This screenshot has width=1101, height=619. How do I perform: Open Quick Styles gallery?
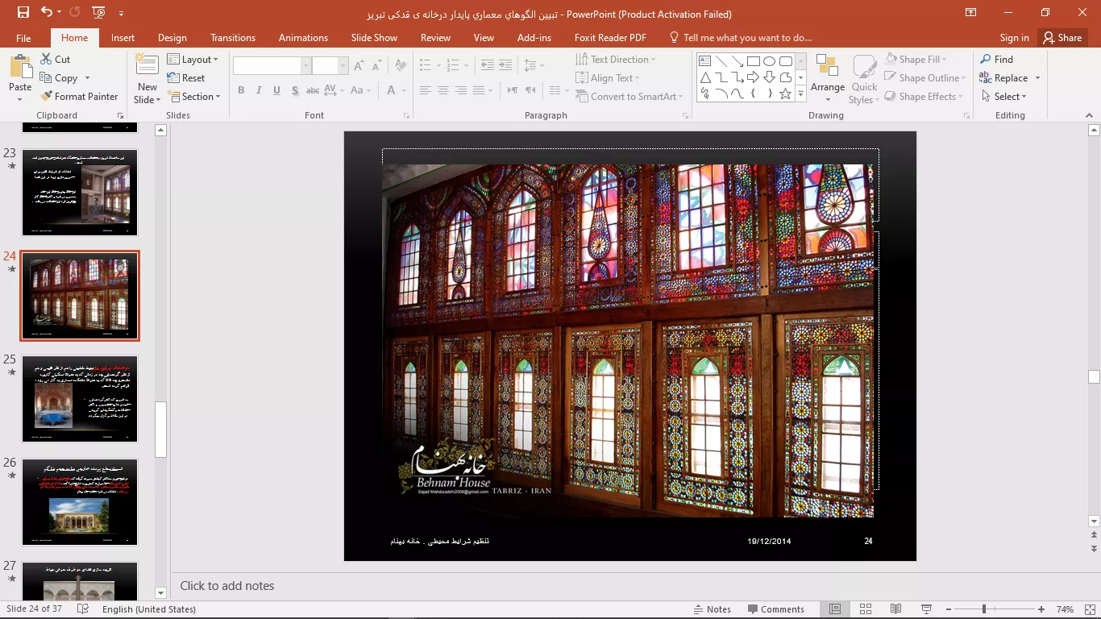(x=864, y=79)
